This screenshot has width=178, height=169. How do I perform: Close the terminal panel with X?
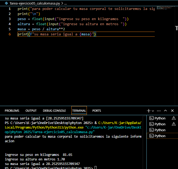(x=172, y=111)
